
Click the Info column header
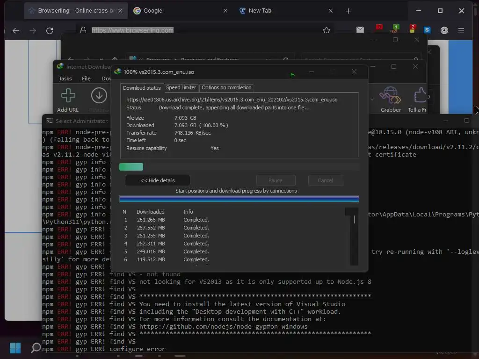click(188, 212)
